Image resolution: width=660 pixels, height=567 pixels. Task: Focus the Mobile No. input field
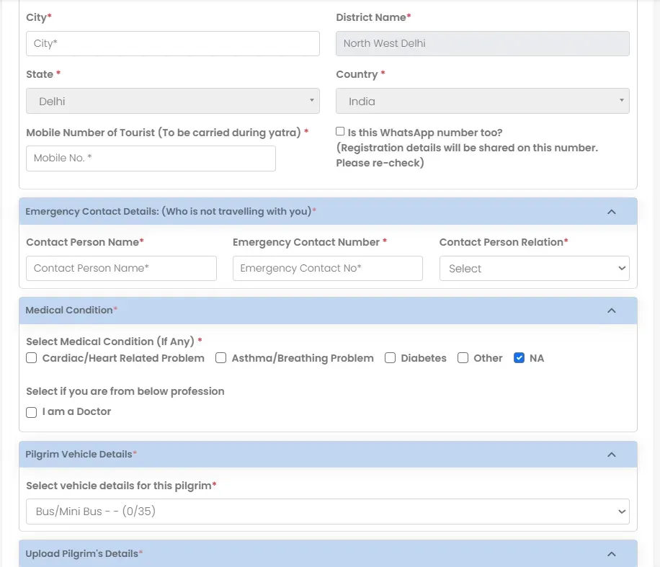tap(151, 159)
